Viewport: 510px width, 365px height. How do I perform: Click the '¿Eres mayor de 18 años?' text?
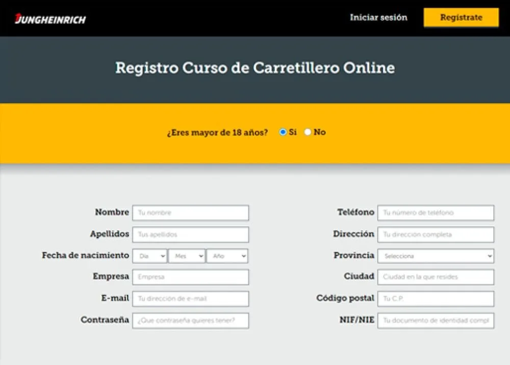coord(217,133)
